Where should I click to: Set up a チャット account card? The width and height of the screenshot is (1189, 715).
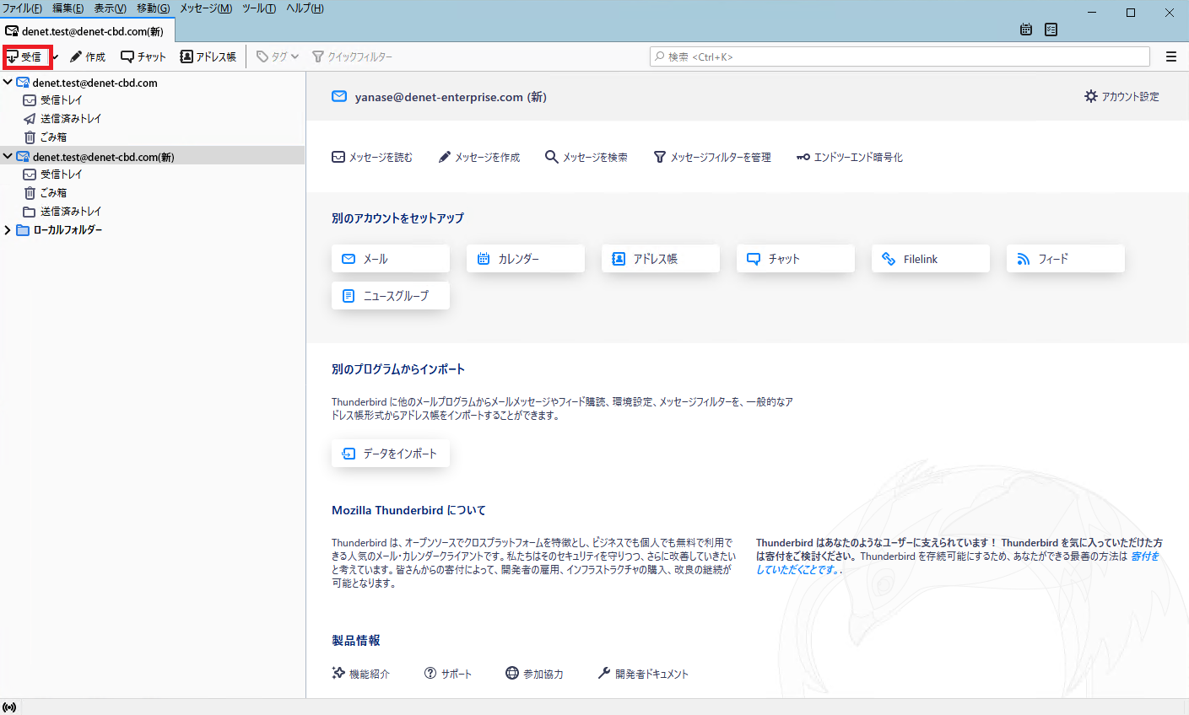click(796, 259)
